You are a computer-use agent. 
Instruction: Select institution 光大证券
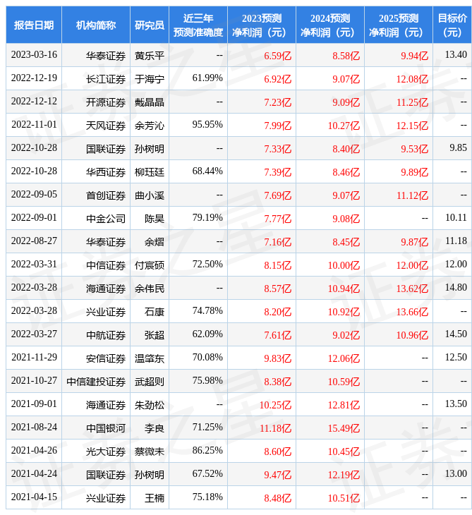point(106,452)
